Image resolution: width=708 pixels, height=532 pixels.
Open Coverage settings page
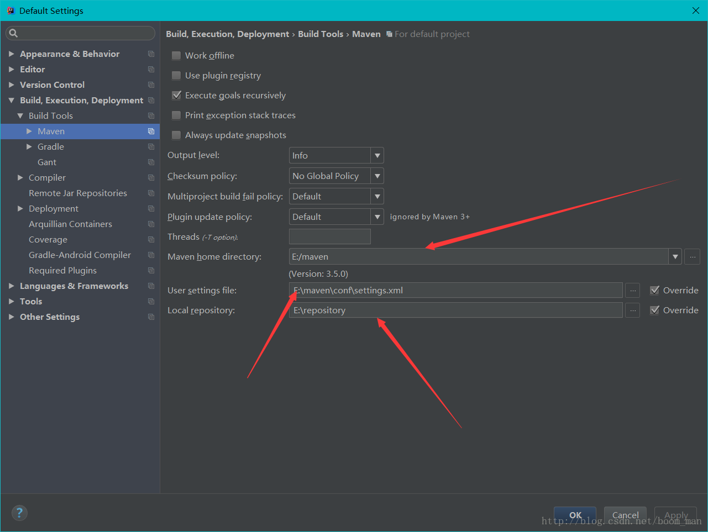[x=48, y=240]
